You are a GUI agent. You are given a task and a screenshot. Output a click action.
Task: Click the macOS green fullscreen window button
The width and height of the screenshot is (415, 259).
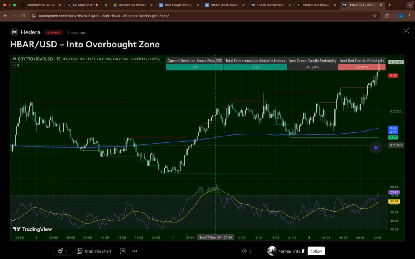coord(15,5)
